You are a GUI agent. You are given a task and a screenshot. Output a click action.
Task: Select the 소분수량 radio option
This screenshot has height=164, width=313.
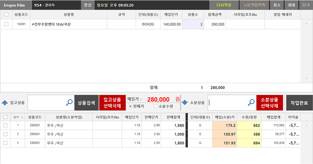[156, 106]
